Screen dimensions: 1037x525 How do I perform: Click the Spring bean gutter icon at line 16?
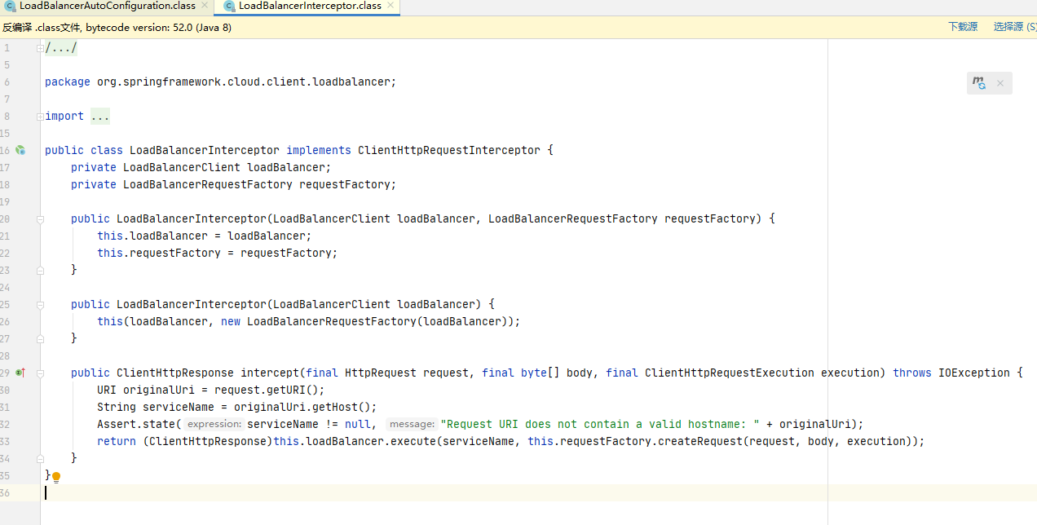20,151
